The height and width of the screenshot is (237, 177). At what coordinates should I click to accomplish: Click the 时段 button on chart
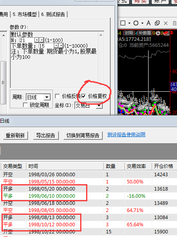pyautogui.click(x=129, y=33)
